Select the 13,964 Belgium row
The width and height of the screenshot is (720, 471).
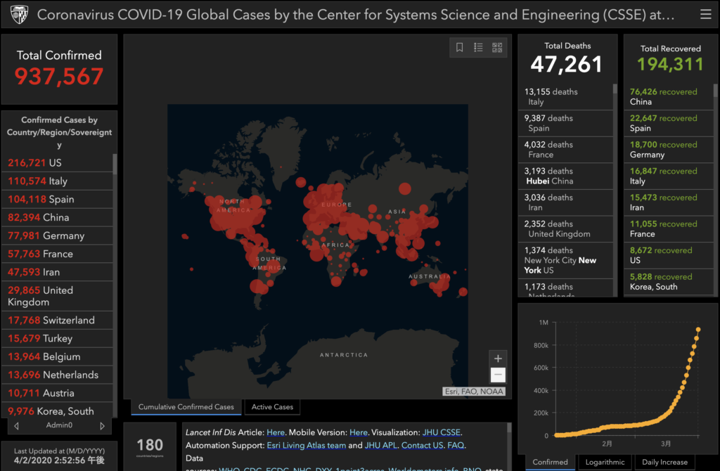(x=58, y=356)
